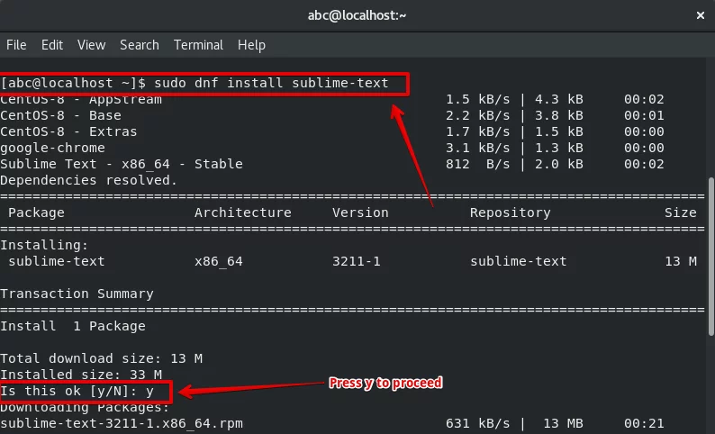This screenshot has width=715, height=434.
Task: Click the abc@localhost:~ window title
Action: coord(357,15)
